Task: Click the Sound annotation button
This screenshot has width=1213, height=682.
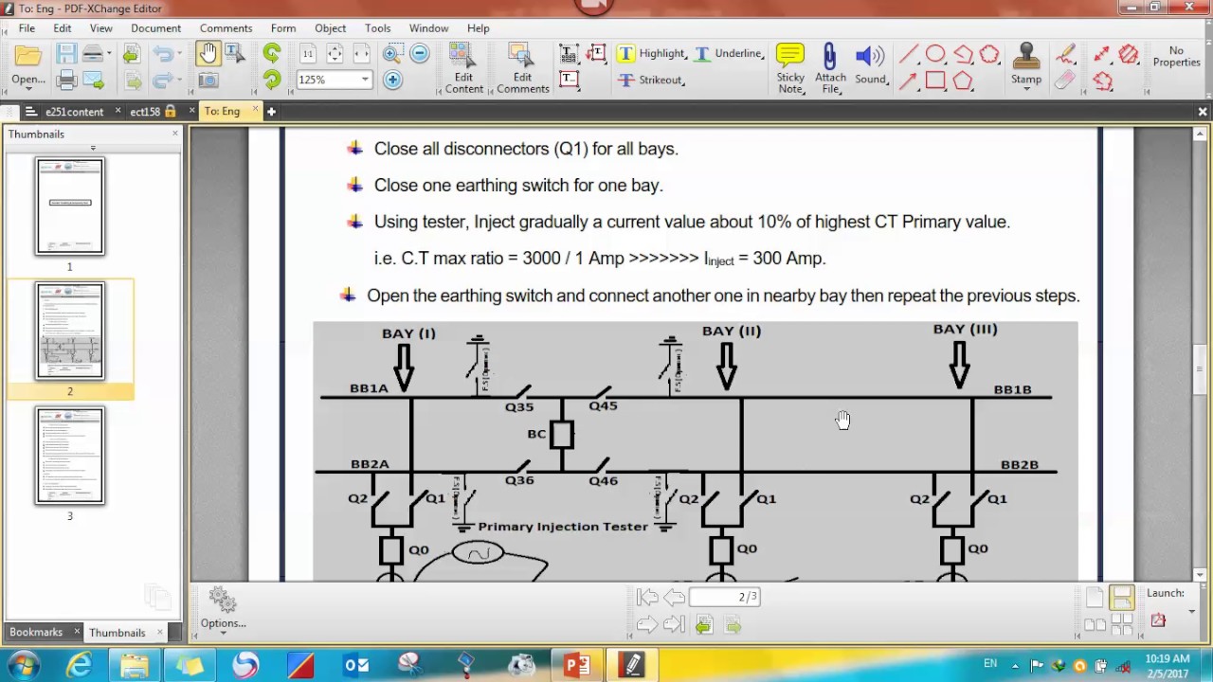Action: tap(871, 66)
